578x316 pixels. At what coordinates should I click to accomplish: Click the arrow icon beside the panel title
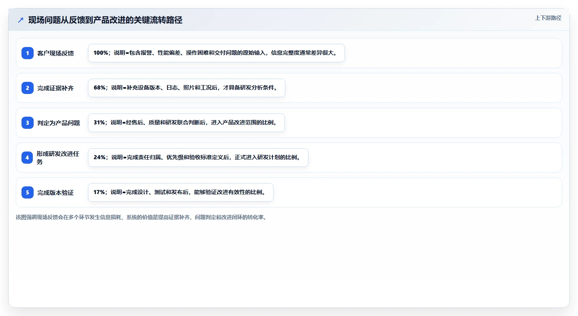pyautogui.click(x=21, y=20)
